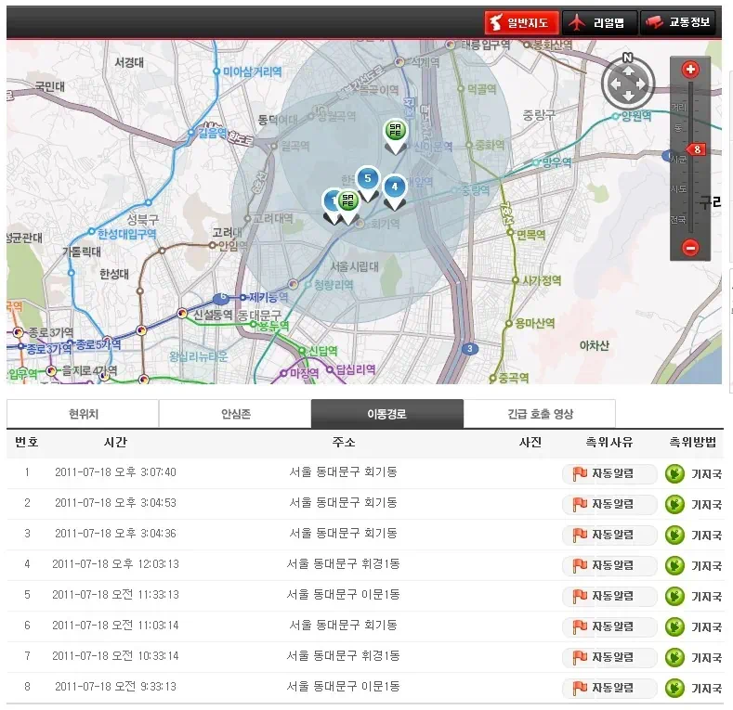Click the 시간 column header
The height and width of the screenshot is (710, 733).
115,443
